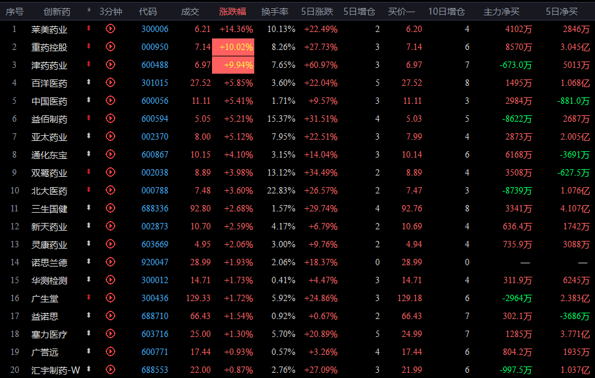Click the red marker icon next to 津药药业
595x378 pixels.
pos(89,65)
